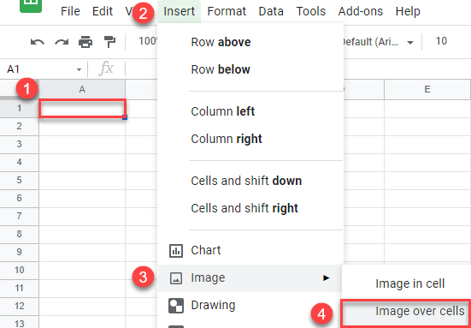Select row 10 header
Image resolution: width=471 pixels, height=328 pixels.
tap(19, 271)
